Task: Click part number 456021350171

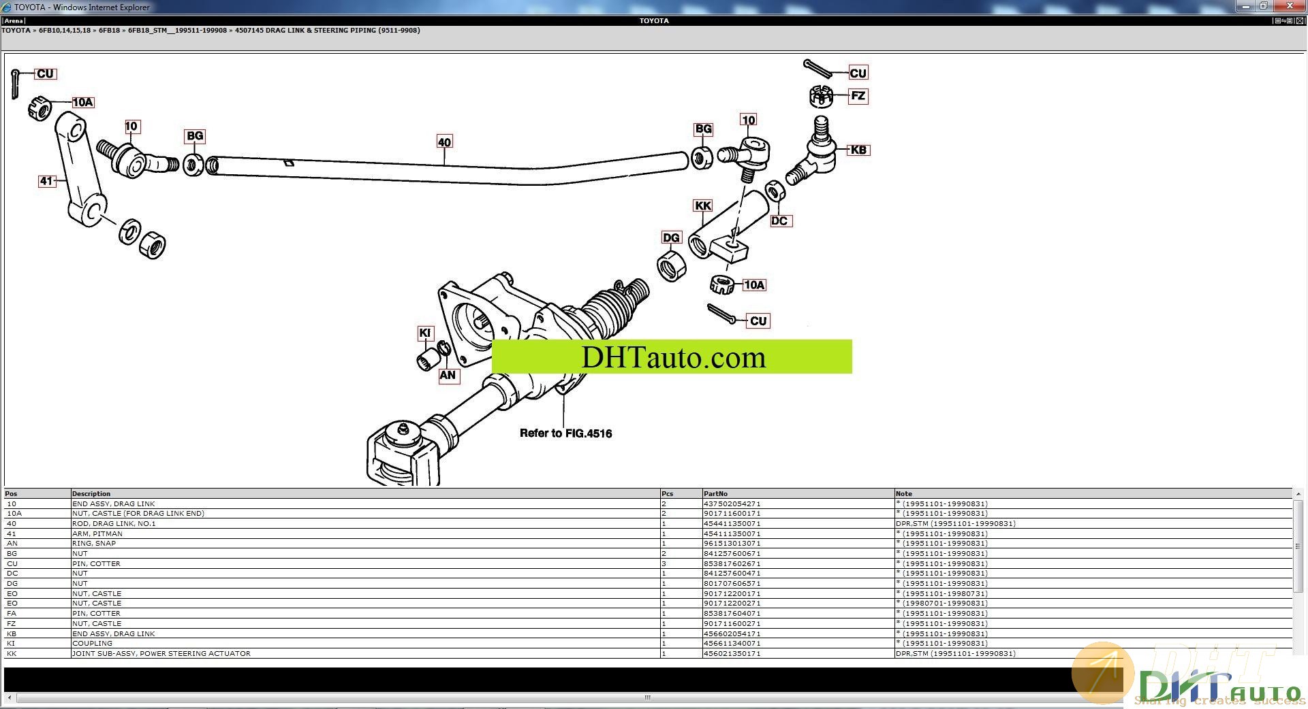Action: tap(732, 654)
